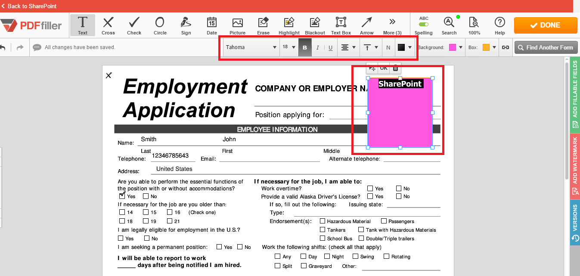
Task: Select the Picture tool
Action: [237, 25]
